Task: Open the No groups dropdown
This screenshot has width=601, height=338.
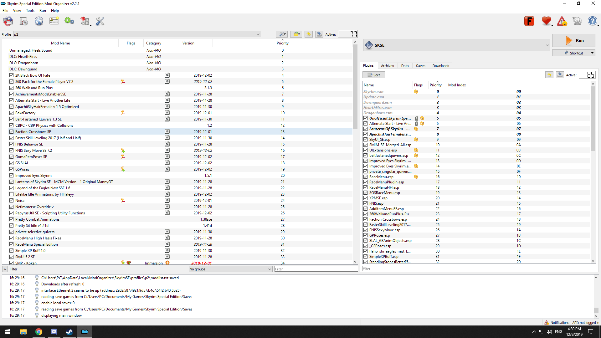Action: click(x=230, y=269)
